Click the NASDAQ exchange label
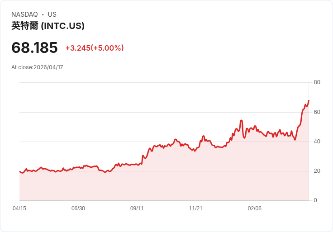This screenshot has width=333, height=232. tap(24, 14)
